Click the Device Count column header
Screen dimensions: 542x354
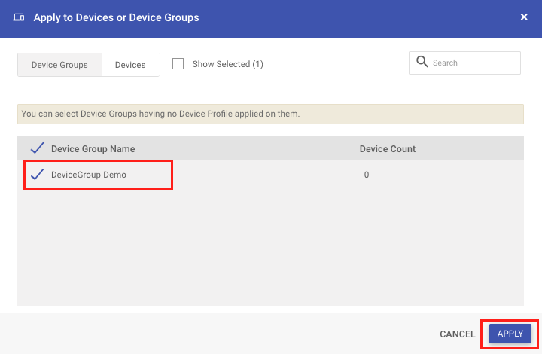[x=388, y=149]
